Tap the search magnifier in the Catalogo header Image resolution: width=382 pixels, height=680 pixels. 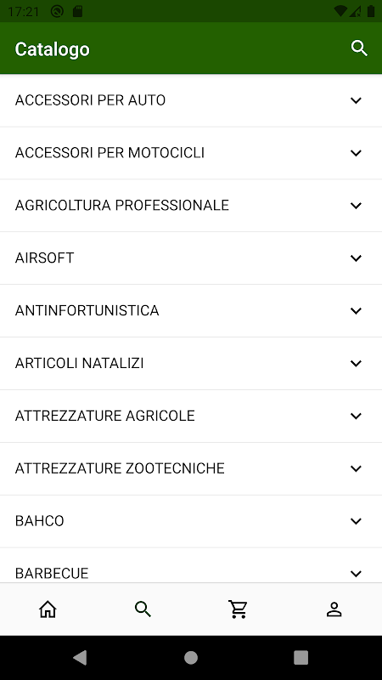(359, 48)
